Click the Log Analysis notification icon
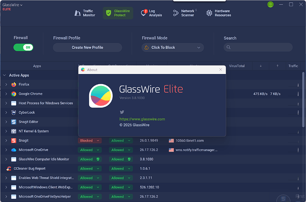The width and height of the screenshot is (306, 202). (x=144, y=13)
